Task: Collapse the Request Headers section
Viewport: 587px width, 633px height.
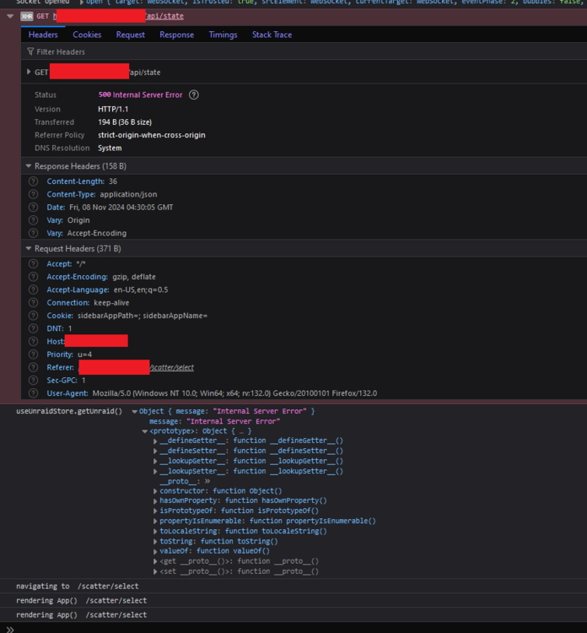Action: 28,248
